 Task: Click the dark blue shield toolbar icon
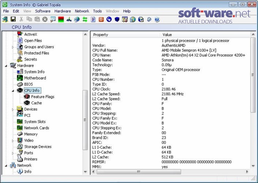[117, 19]
